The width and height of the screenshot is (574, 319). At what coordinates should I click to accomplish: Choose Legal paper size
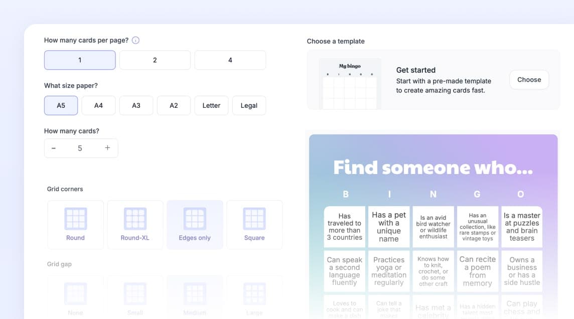coord(249,106)
